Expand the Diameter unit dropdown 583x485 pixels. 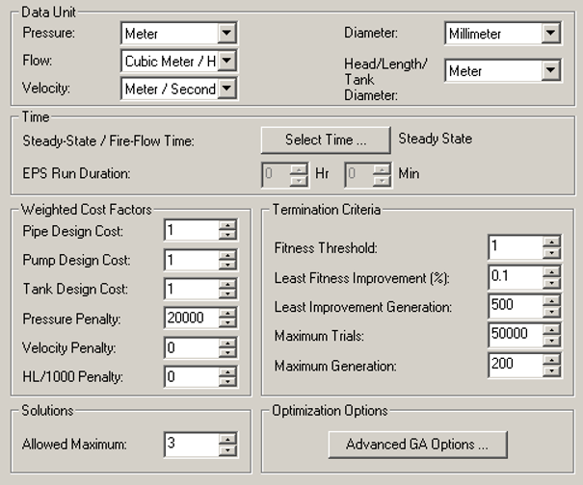(x=550, y=33)
